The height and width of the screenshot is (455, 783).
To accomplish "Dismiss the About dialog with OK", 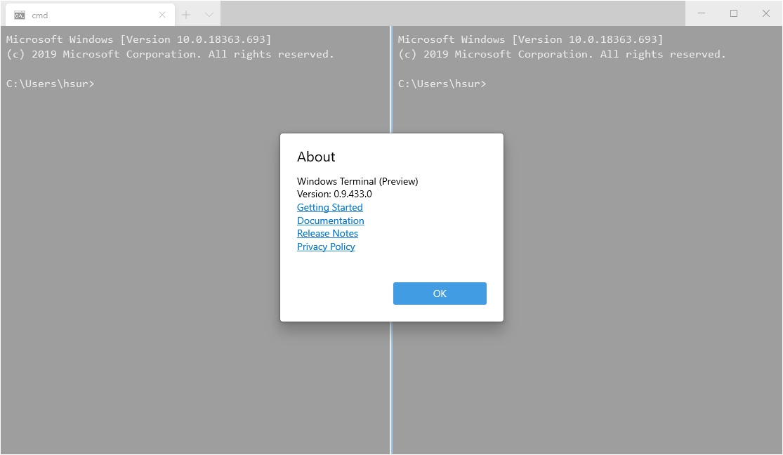I will (440, 294).
